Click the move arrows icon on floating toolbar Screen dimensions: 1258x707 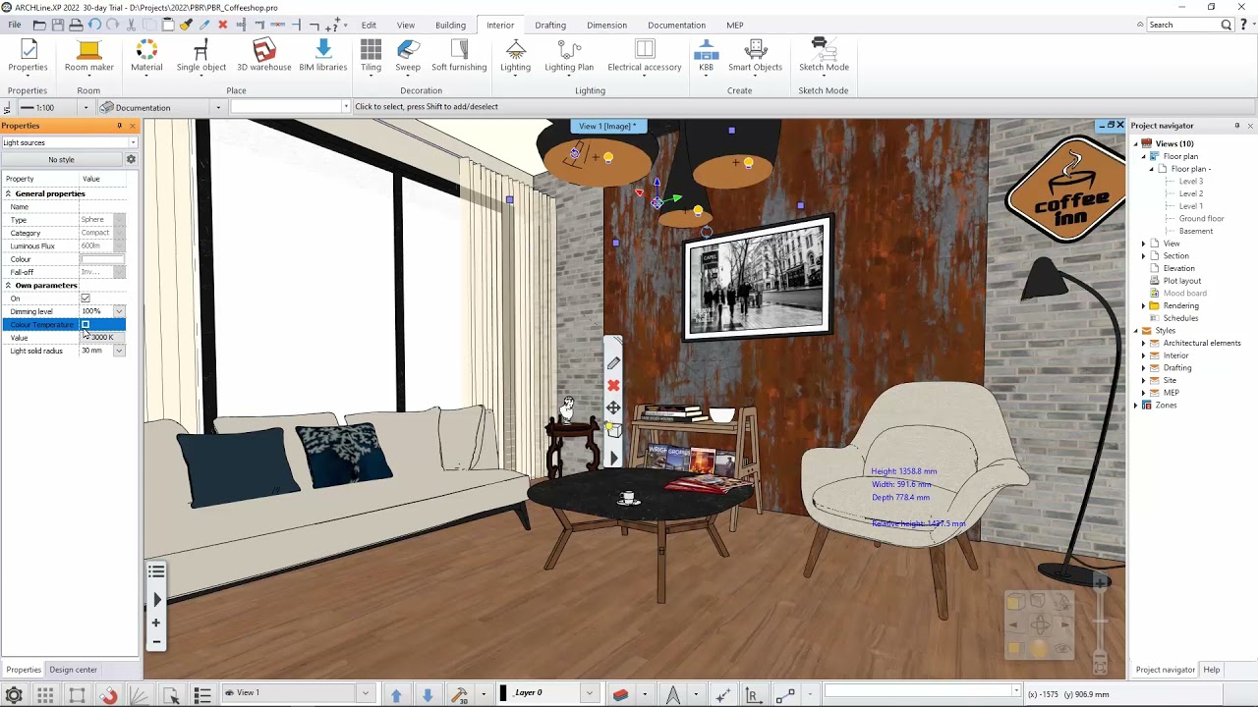[x=613, y=408]
